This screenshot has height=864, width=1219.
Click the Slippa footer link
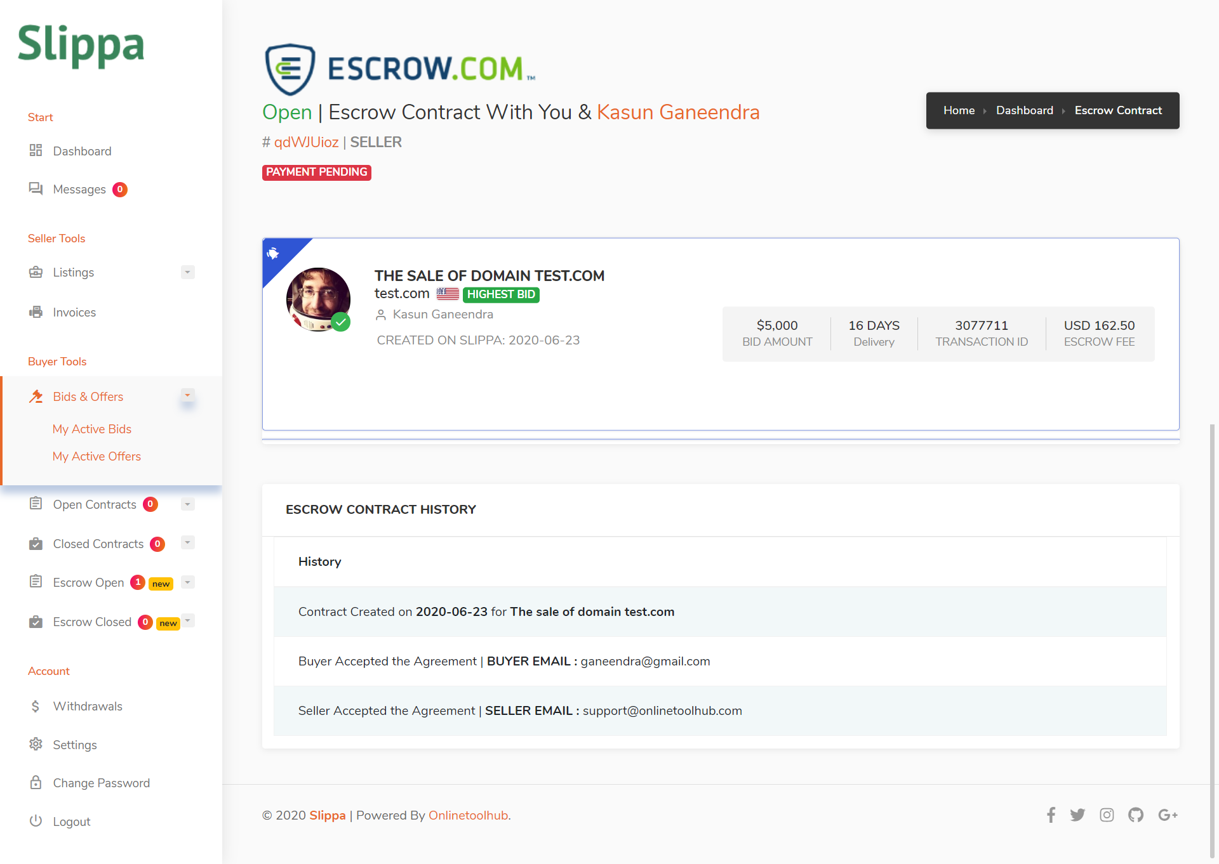(328, 815)
